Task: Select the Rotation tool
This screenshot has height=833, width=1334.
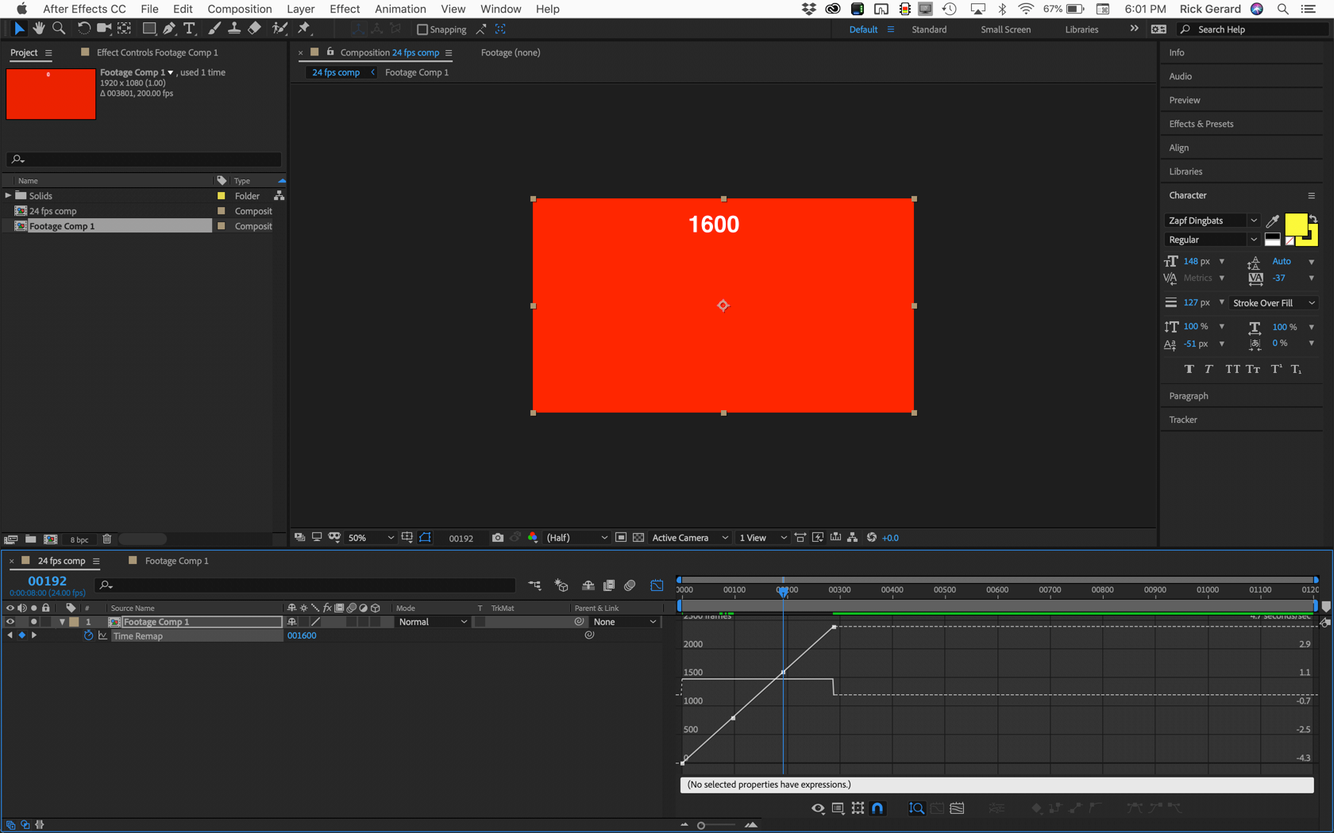Action: [x=83, y=29]
